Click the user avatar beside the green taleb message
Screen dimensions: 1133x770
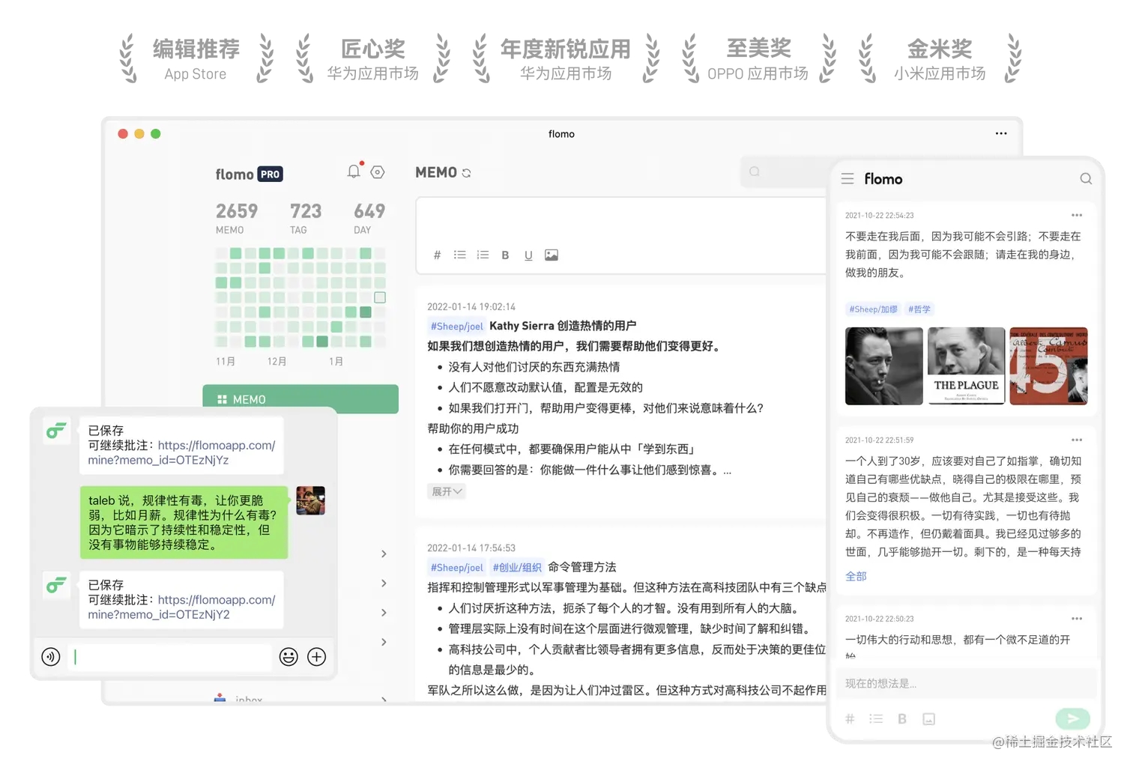pos(310,500)
